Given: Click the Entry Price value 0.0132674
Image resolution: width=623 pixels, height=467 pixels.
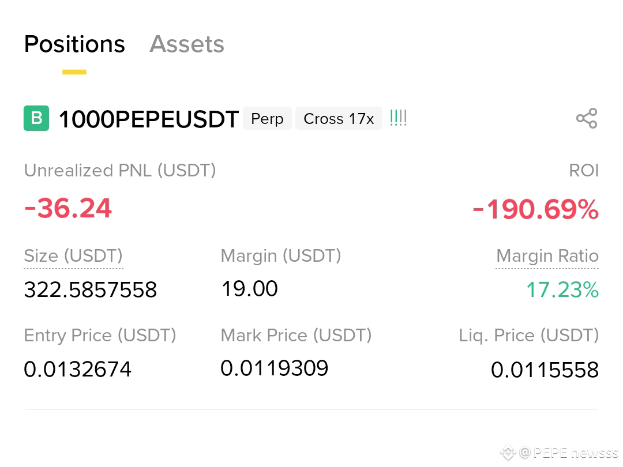Looking at the screenshot, I should (x=77, y=370).
